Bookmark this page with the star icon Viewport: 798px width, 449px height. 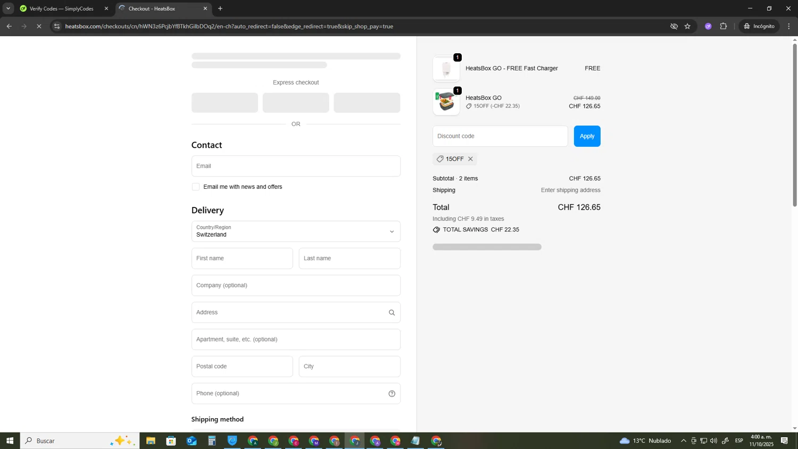pyautogui.click(x=687, y=26)
